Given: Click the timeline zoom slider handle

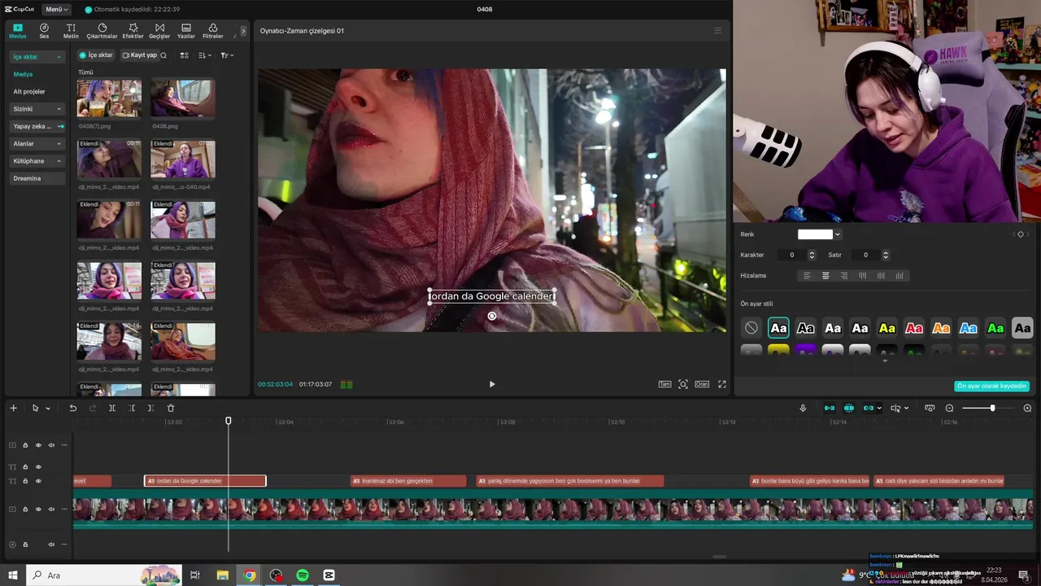Looking at the screenshot, I should [x=992, y=408].
